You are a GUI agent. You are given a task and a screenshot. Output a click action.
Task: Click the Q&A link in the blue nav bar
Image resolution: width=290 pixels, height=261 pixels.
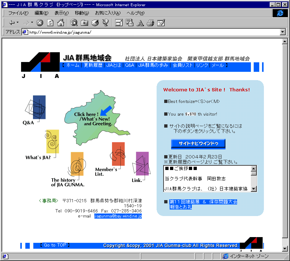point(129,65)
